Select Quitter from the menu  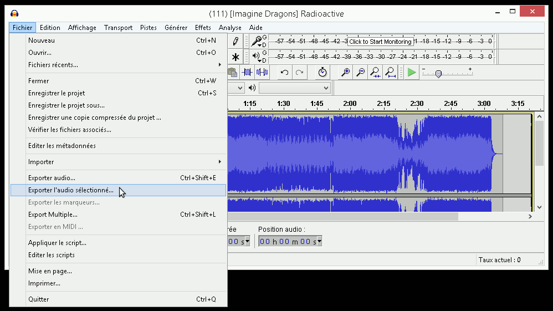pyautogui.click(x=118, y=299)
